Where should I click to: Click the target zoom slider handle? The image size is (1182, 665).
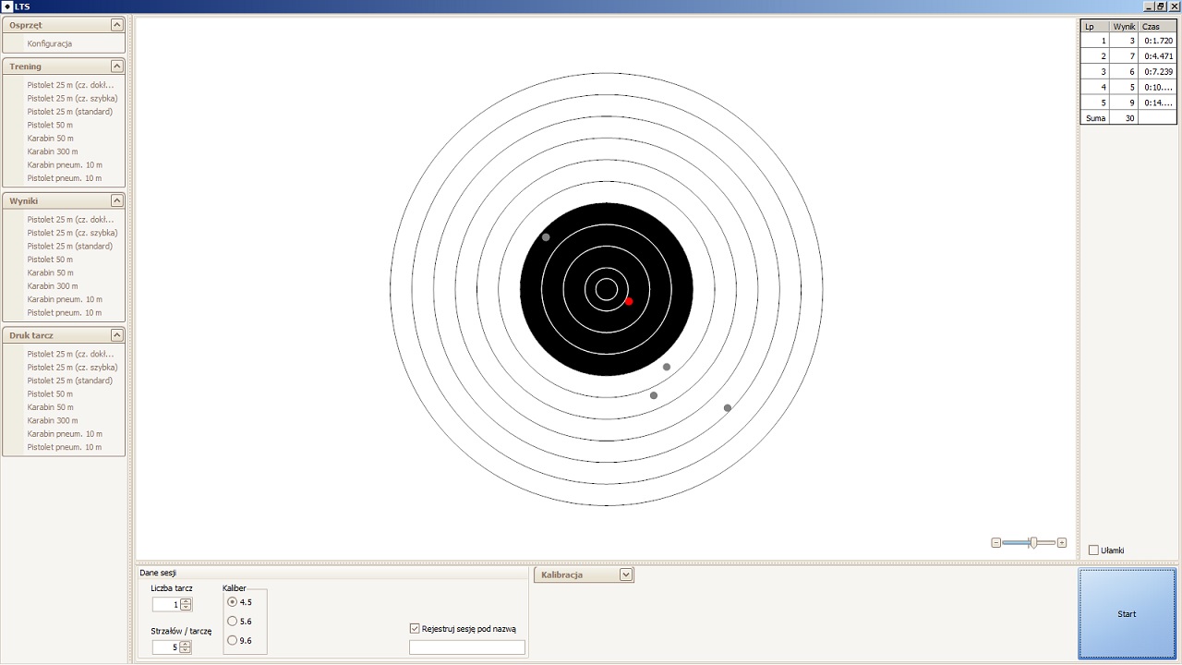(x=1033, y=543)
